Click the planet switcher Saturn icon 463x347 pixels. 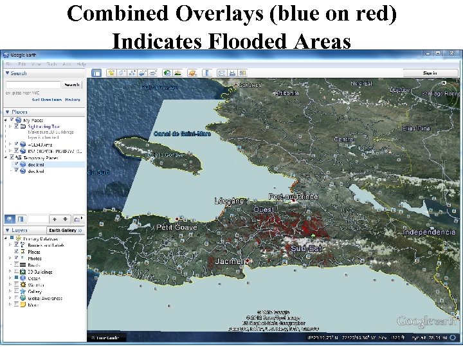pos(192,73)
